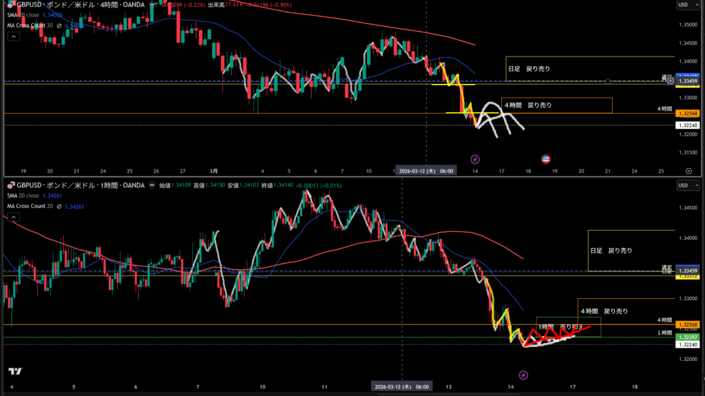
Task: Select the 4時間 戻り売り box in top chart
Action: [x=556, y=105]
